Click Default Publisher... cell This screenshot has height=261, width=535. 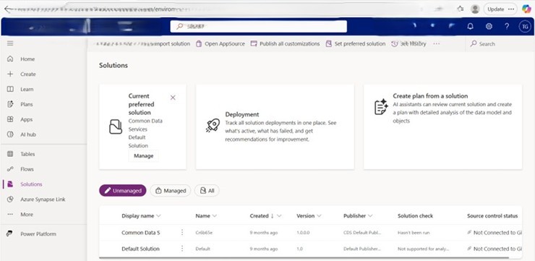pos(362,249)
